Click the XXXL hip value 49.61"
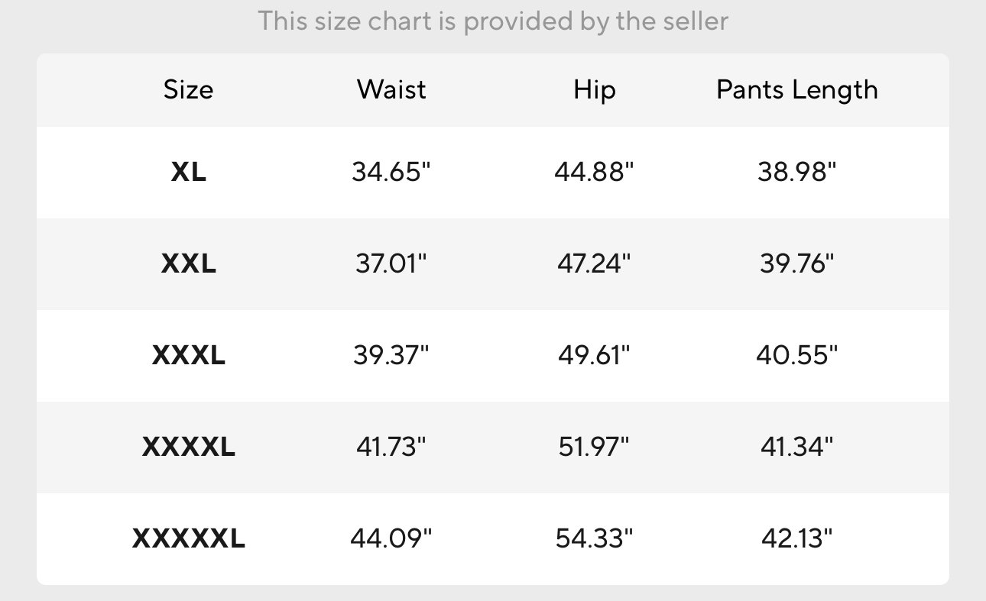986x601 pixels. pyautogui.click(x=595, y=356)
